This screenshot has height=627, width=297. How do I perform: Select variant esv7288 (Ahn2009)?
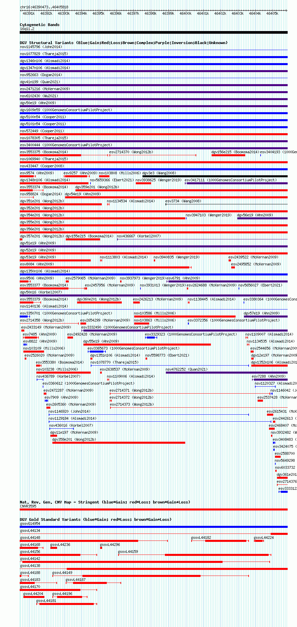[269, 376]
